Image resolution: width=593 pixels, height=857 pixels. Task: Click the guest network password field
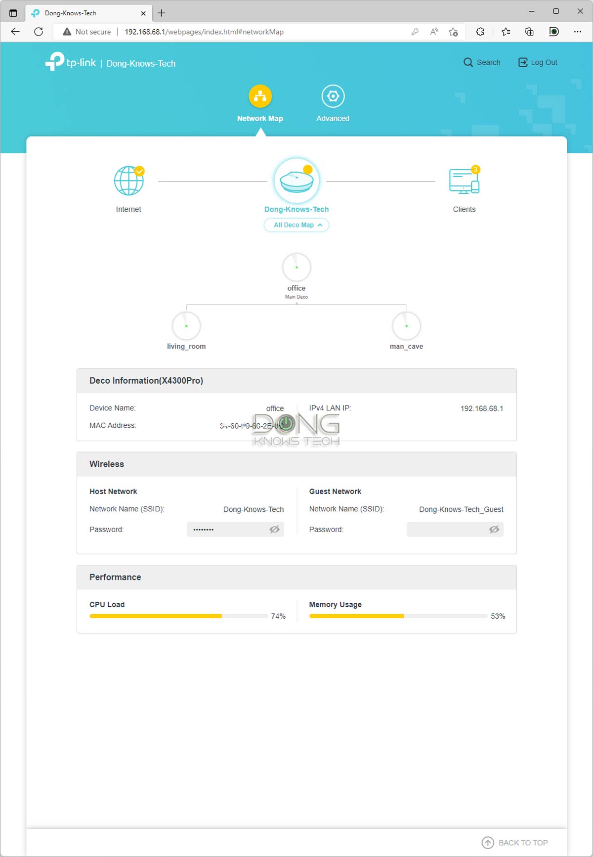[x=455, y=529]
